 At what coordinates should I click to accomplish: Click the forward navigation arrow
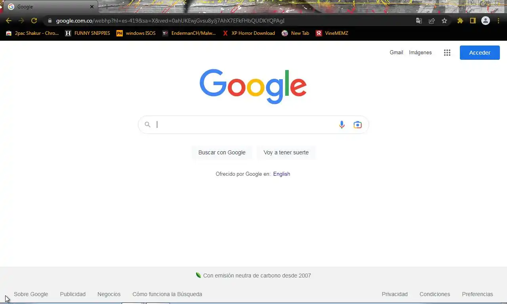pyautogui.click(x=21, y=21)
